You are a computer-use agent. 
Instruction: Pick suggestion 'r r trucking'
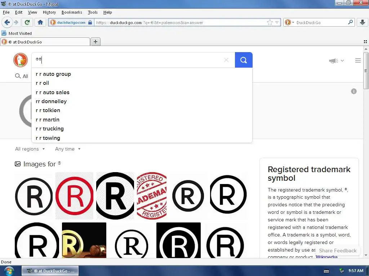click(142, 129)
